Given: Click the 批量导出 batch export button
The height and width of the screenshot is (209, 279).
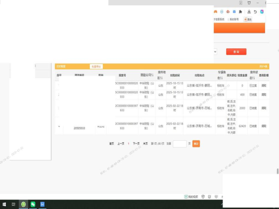Looking at the screenshot, I should tap(96, 66).
